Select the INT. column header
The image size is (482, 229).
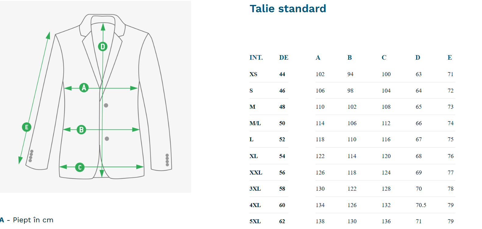pyautogui.click(x=256, y=58)
